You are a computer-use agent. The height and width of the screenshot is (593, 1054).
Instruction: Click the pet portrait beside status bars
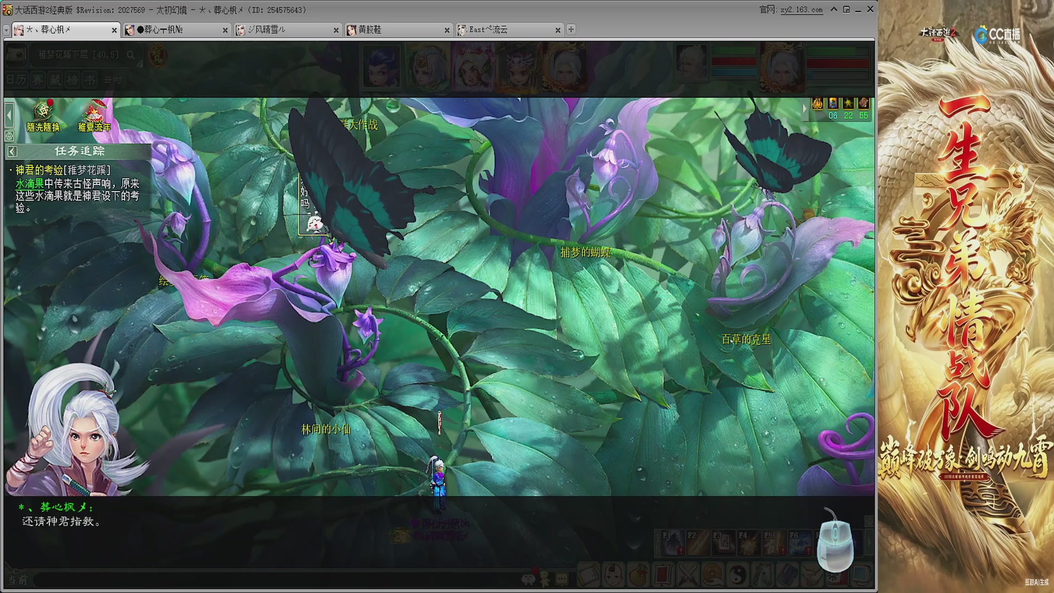[x=692, y=63]
